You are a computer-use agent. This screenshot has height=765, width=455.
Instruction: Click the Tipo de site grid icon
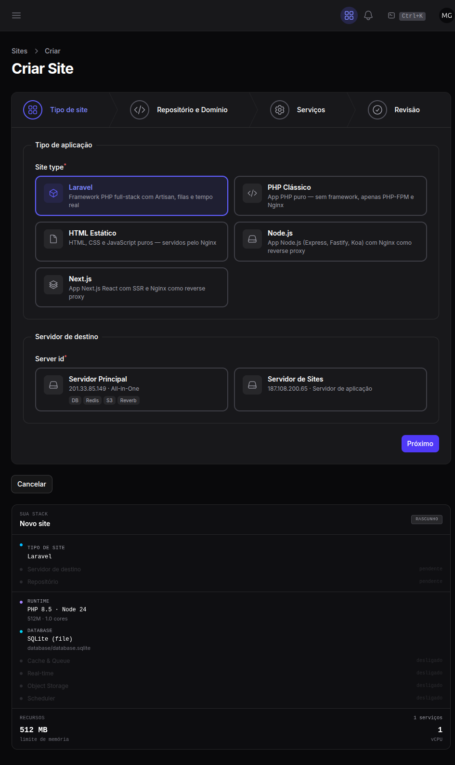click(x=33, y=110)
